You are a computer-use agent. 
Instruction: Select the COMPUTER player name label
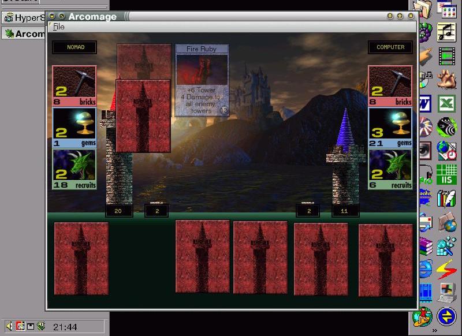pyautogui.click(x=390, y=47)
